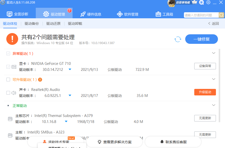Toggle the 异常驱动 group checkbox
This screenshot has height=148, width=225.
tap(8, 54)
